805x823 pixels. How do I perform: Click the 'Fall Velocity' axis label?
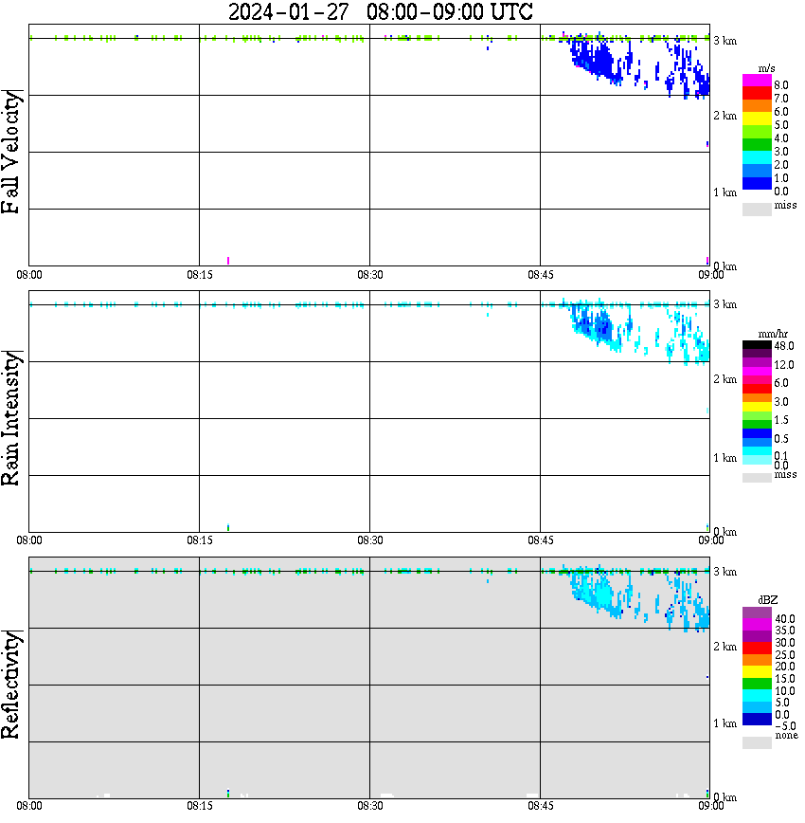[11, 152]
